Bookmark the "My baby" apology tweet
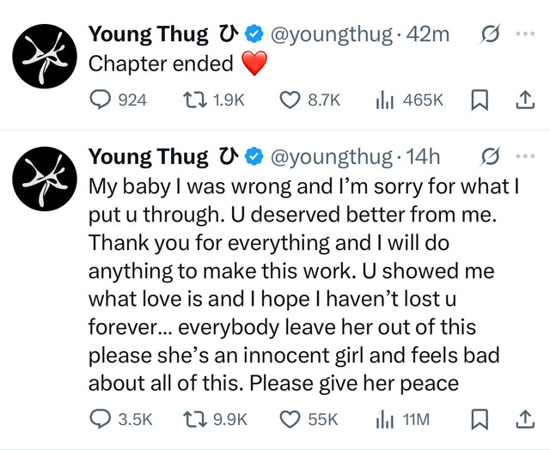 point(480,419)
